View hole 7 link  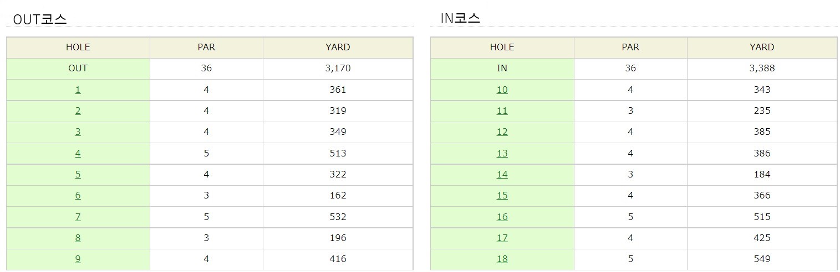pyautogui.click(x=78, y=217)
